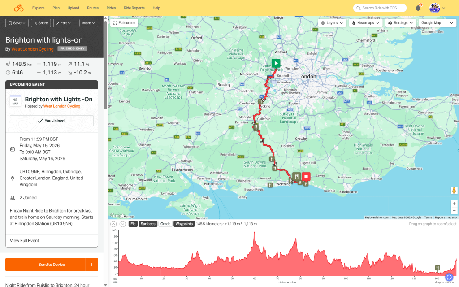Open the Layers dropdown
Viewport: 459px width, 287px height.
332,22
